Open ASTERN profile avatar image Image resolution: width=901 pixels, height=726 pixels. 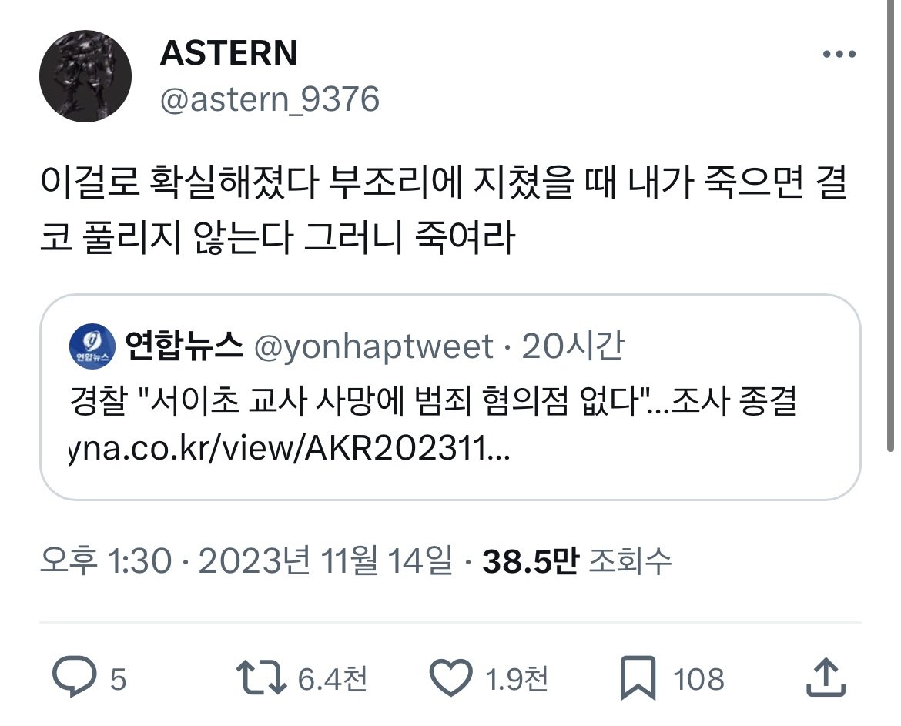(x=85, y=75)
